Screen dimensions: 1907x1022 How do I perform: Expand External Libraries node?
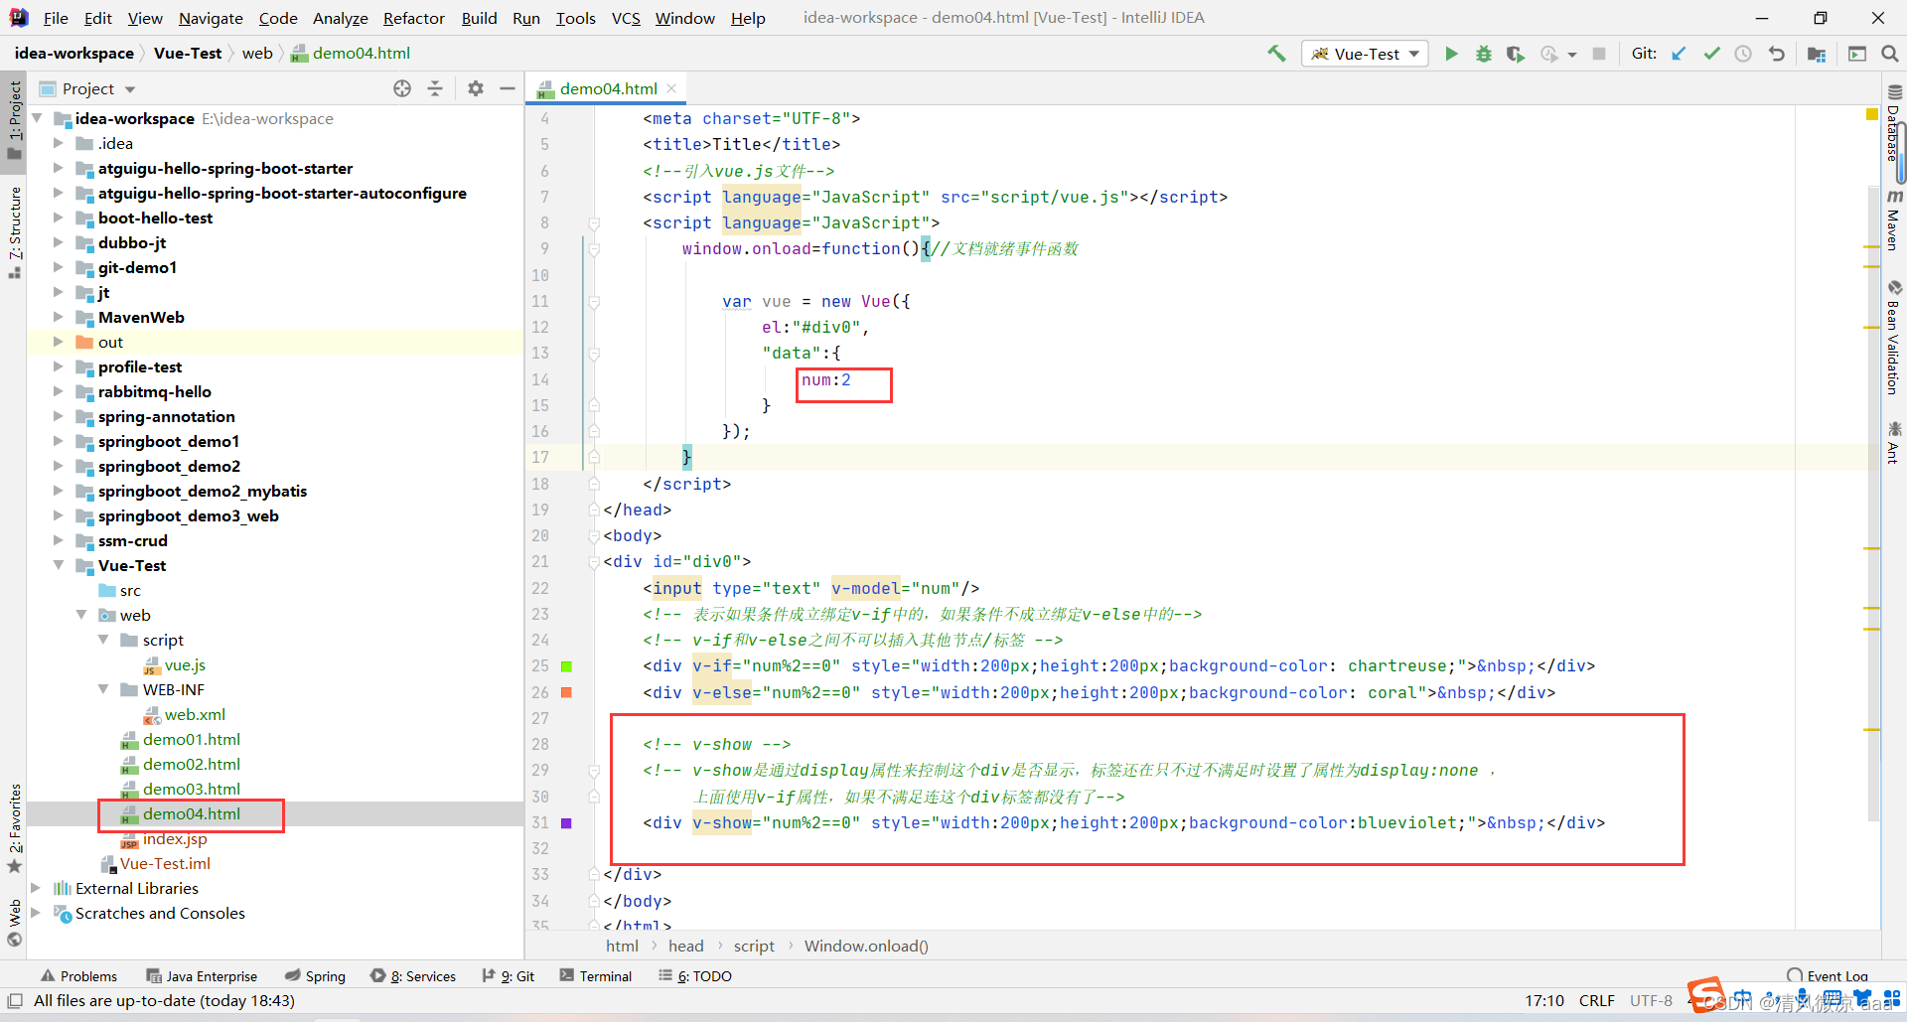[37, 888]
